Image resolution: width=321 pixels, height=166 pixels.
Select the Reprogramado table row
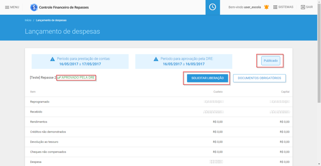pos(40,102)
